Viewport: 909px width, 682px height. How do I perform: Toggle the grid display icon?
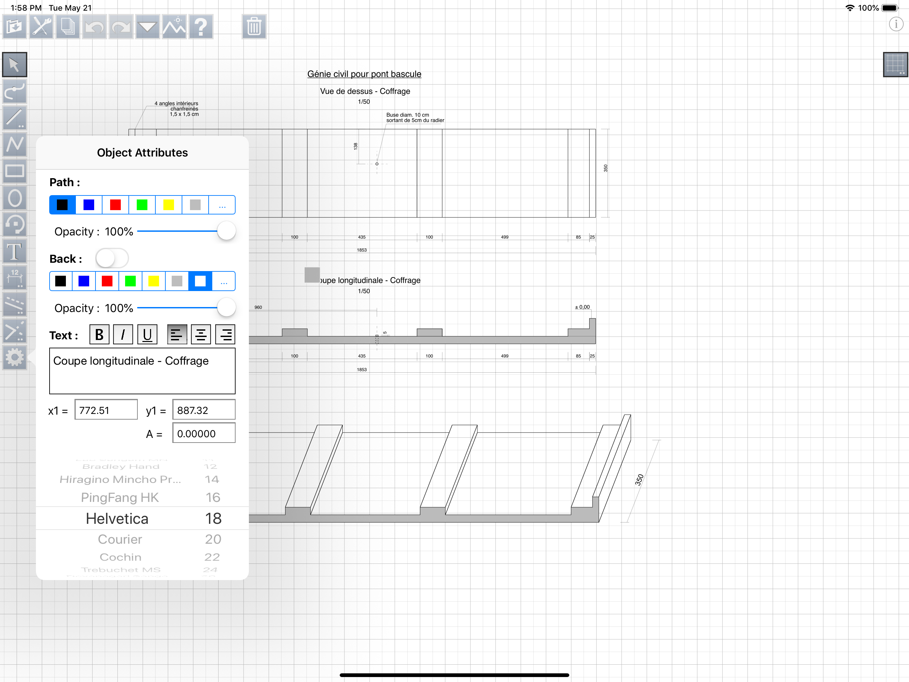click(895, 65)
